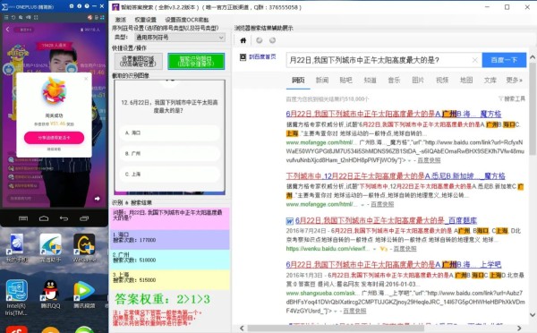Open the first 魔方格 search result link
Viewport: 537px width, 333px height.
(x=394, y=114)
